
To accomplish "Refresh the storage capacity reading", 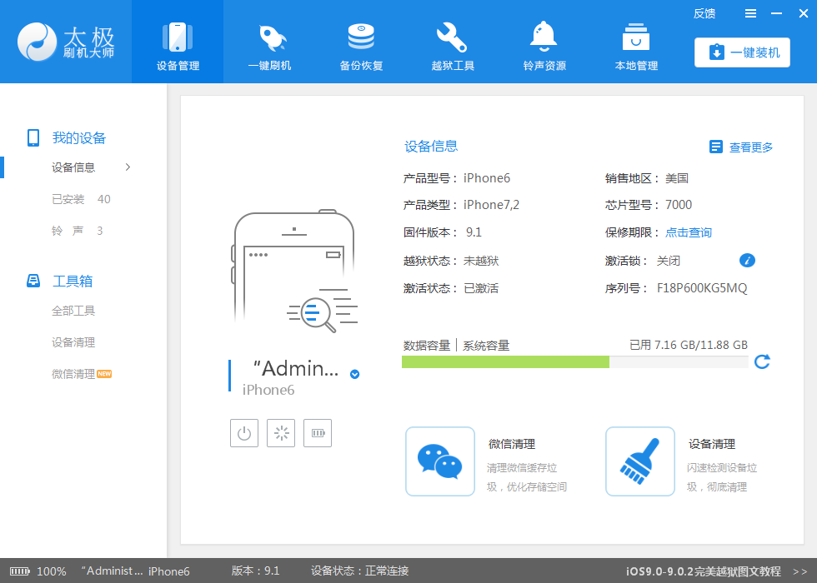I will (761, 361).
